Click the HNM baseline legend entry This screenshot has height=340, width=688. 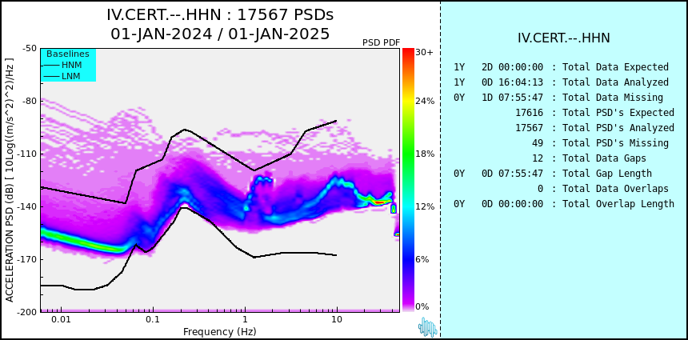(x=62, y=66)
